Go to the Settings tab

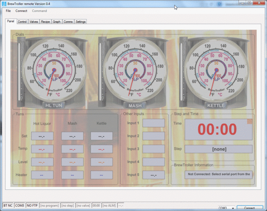click(x=80, y=22)
